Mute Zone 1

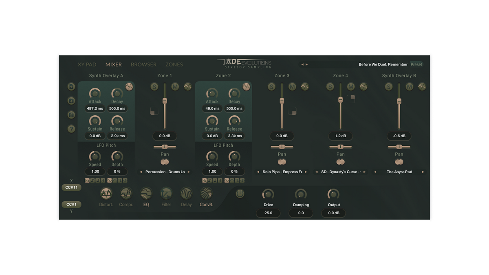point(175,86)
